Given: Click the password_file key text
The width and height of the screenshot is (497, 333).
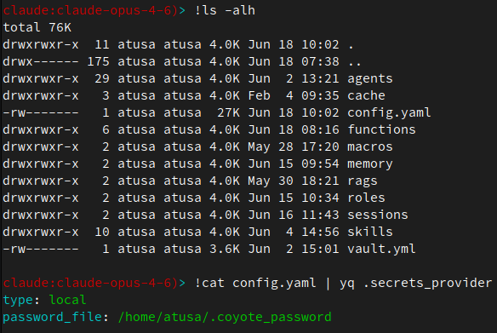Looking at the screenshot, I should [x=52, y=317].
